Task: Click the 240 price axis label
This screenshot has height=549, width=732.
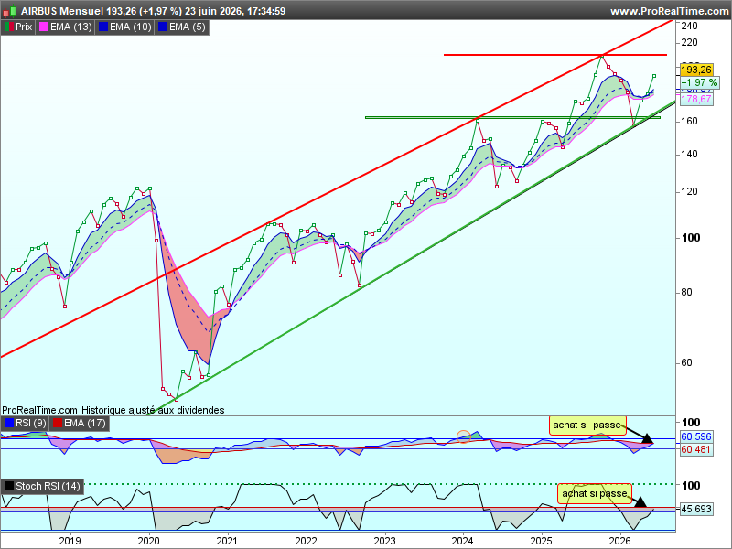Action: pos(690,27)
